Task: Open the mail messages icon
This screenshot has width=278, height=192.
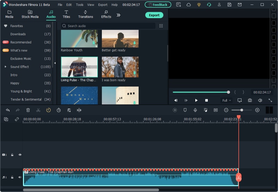Action: click(239, 5)
